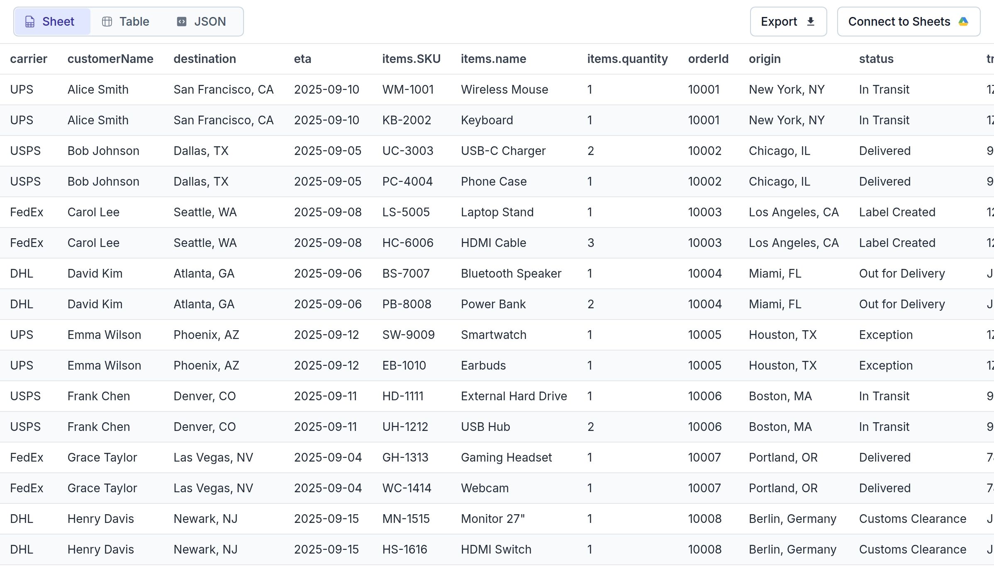994x566 pixels.
Task: Click the customerName column header
Action: coord(110,59)
